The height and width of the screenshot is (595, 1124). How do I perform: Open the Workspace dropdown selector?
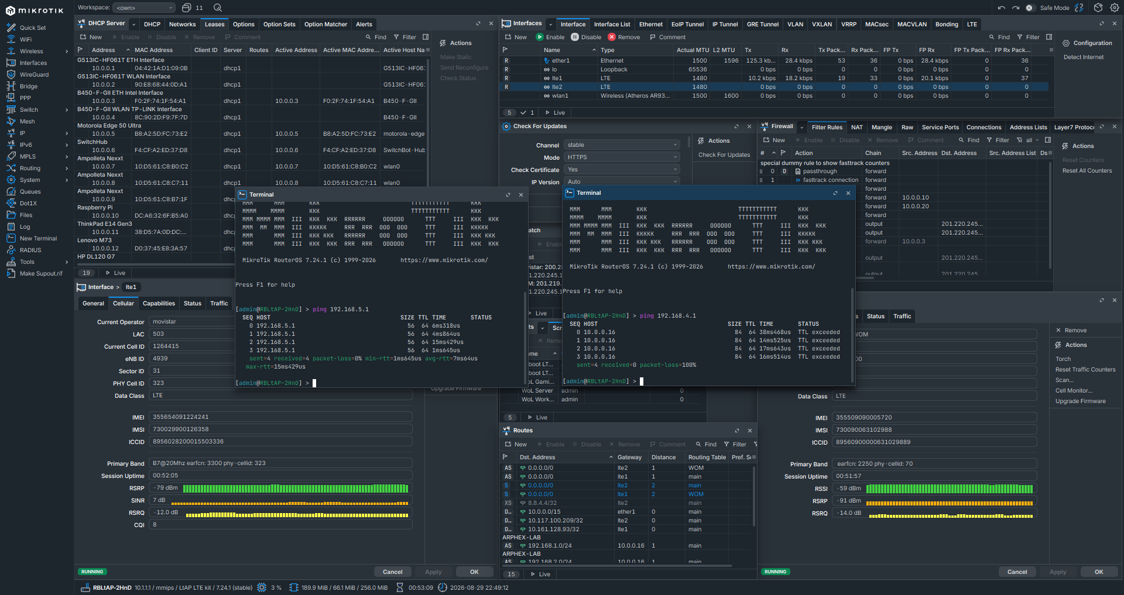[144, 8]
